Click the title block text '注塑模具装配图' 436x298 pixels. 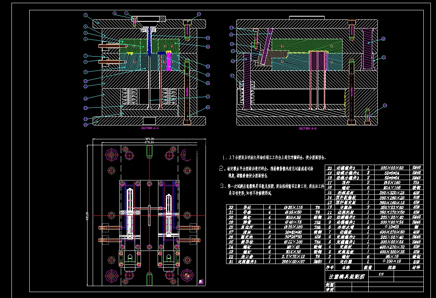coord(347,277)
